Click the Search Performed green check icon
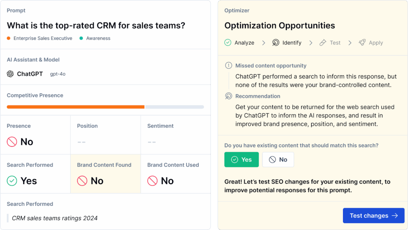408x230 pixels. click(x=12, y=181)
